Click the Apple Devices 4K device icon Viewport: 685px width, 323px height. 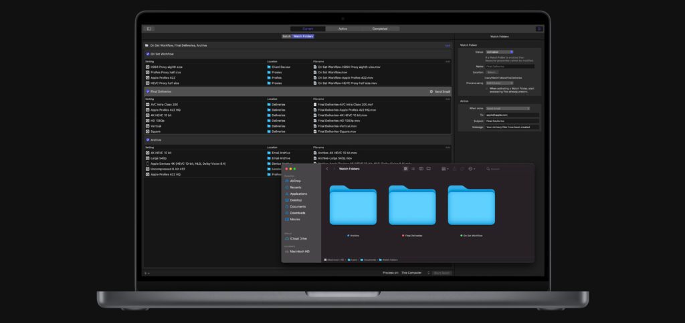point(148,164)
